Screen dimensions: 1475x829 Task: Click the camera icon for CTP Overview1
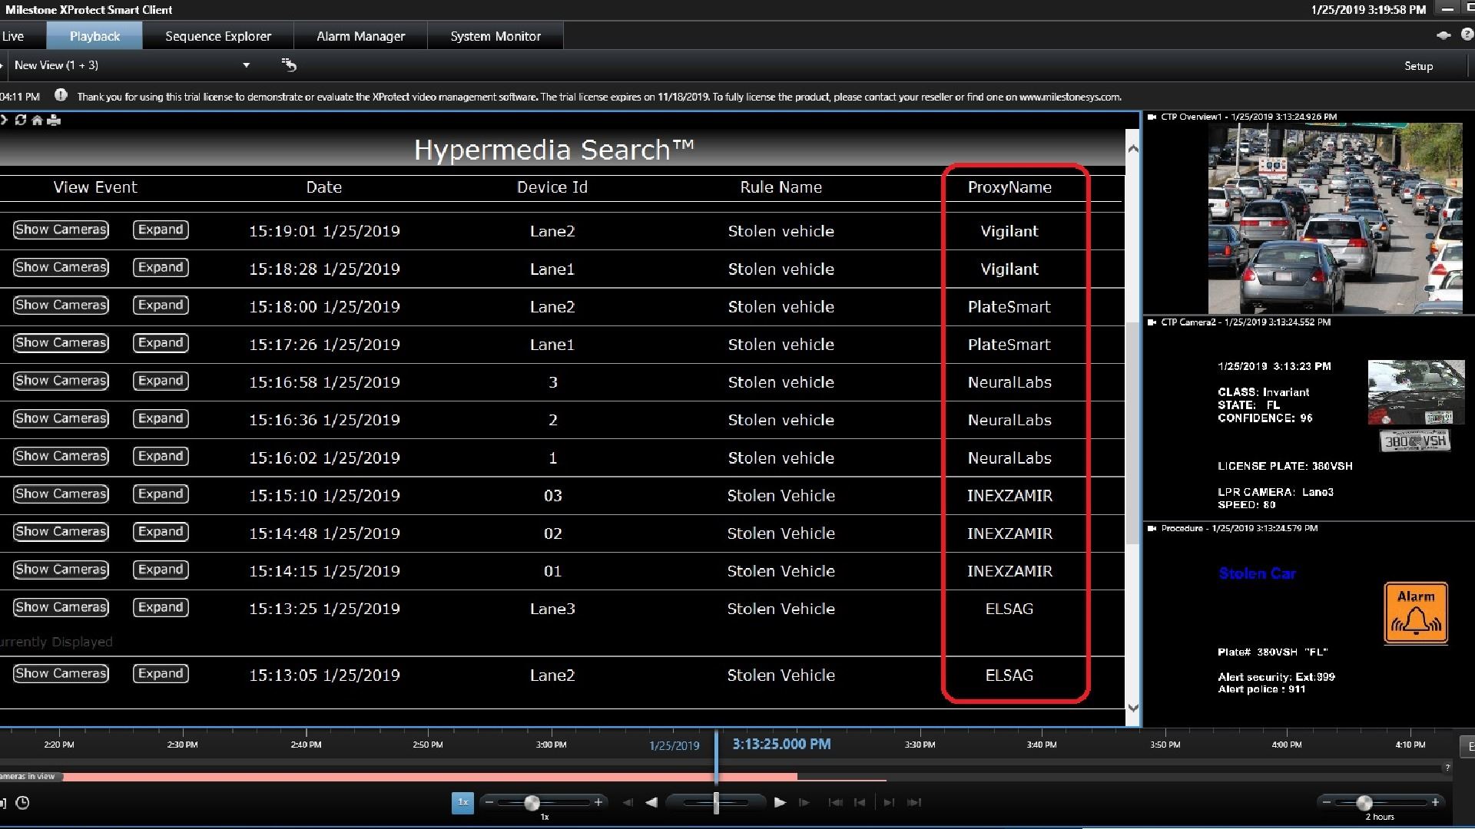tap(1152, 117)
